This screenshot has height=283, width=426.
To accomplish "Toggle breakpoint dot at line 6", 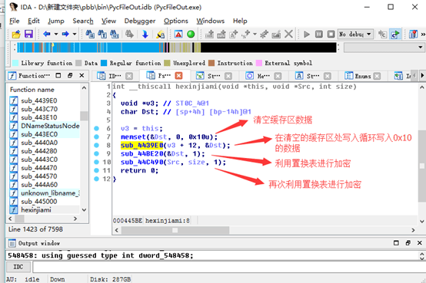I will click(96, 128).
